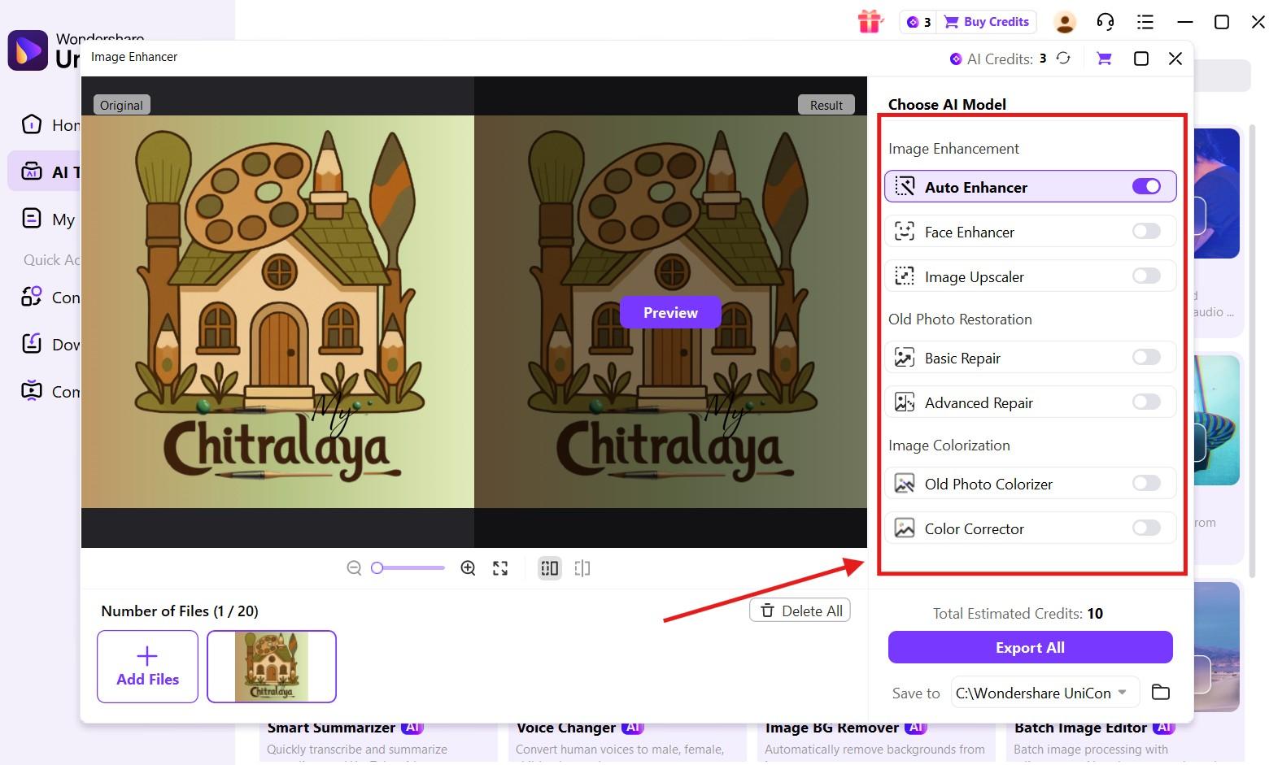This screenshot has height=765, width=1269.
Task: Click the Smart Summarizer tool card title
Action: pyautogui.click(x=331, y=728)
